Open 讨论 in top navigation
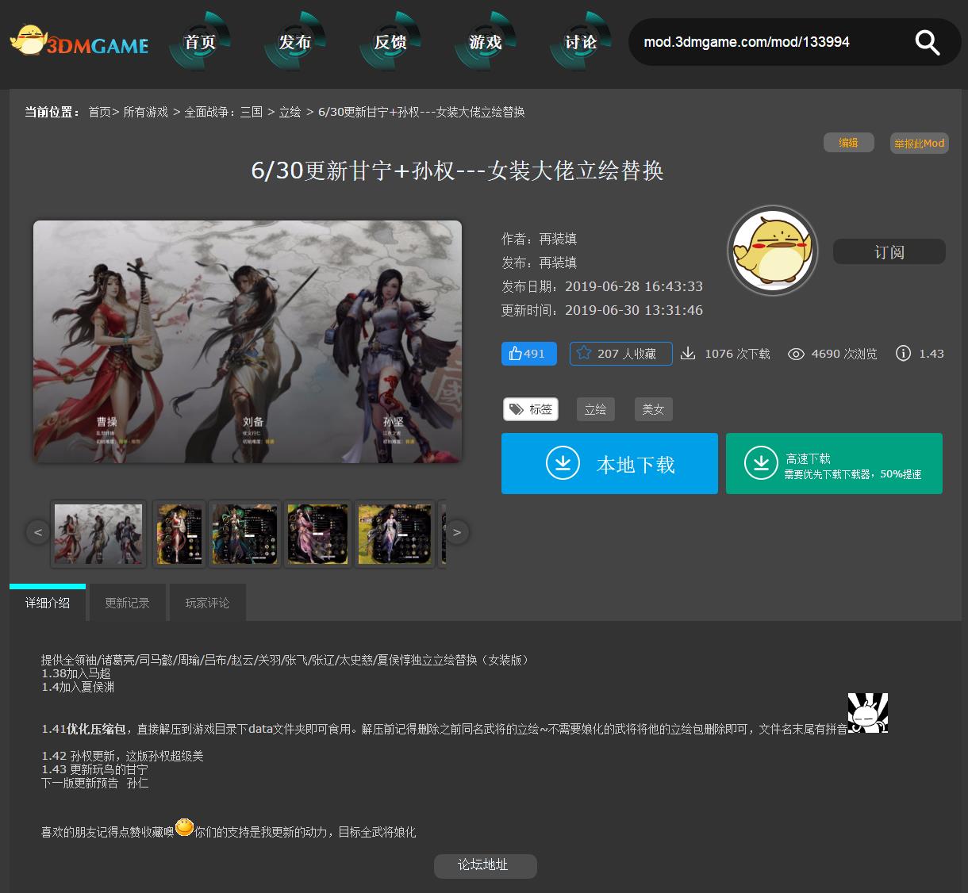The image size is (968, 893). 581,41
